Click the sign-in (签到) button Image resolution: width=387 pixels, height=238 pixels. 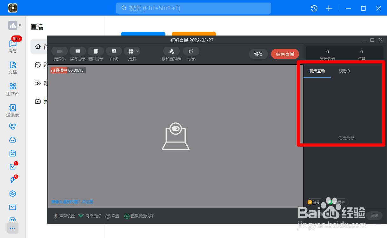point(314,202)
